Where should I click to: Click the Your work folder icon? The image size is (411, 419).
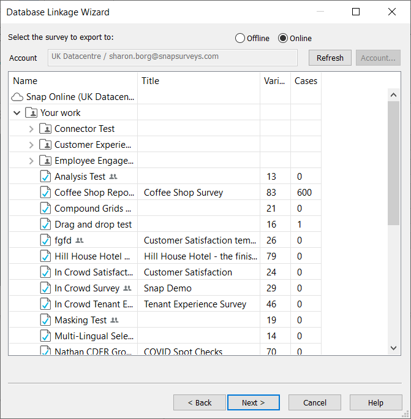31,113
